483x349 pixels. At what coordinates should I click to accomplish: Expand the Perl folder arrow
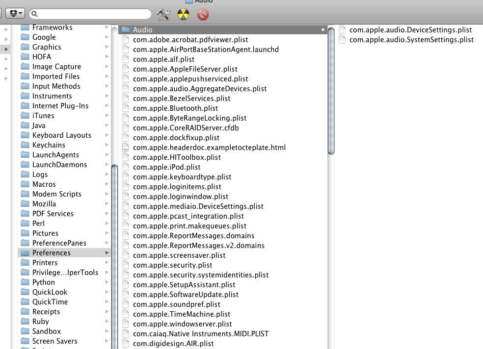point(107,224)
